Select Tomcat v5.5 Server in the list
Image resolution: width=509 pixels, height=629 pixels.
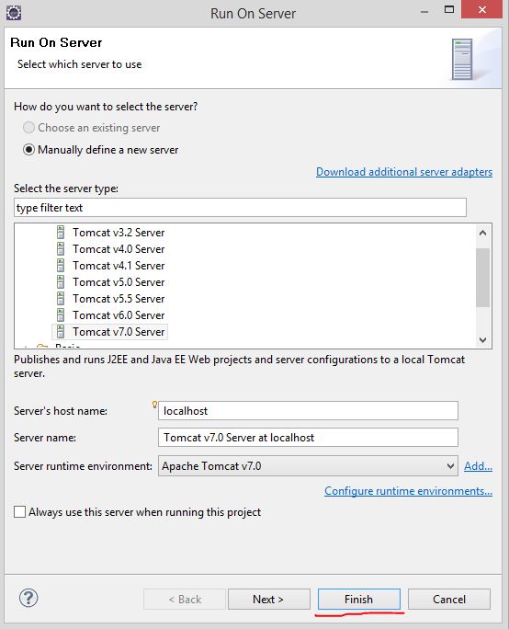coord(110,299)
